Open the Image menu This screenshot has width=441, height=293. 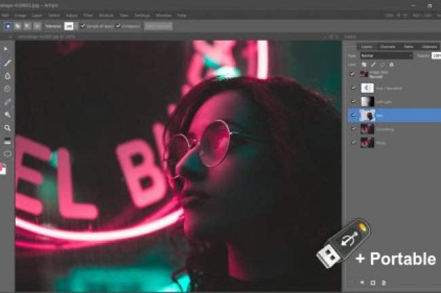point(20,16)
